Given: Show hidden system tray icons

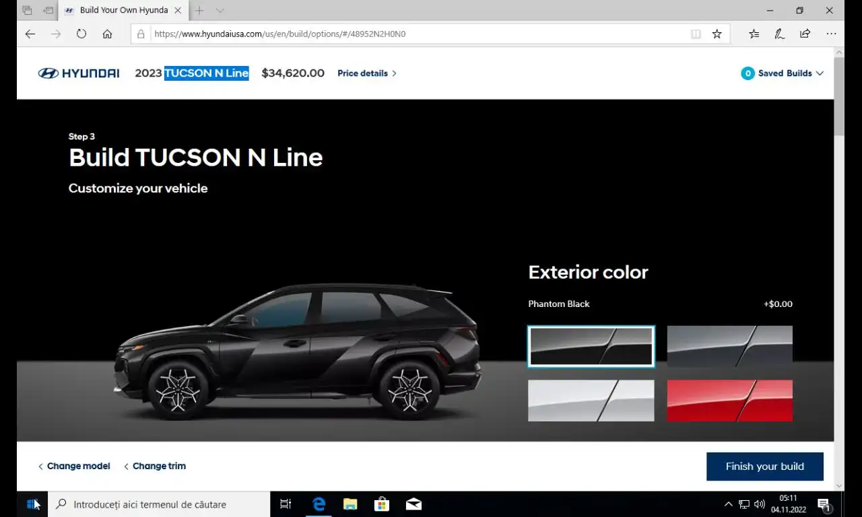Looking at the screenshot, I should 728,504.
